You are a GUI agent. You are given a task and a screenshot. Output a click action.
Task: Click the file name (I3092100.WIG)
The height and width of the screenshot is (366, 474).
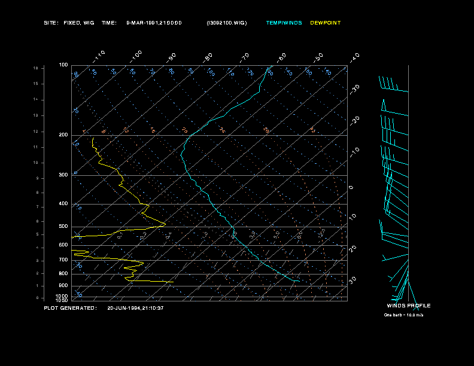point(227,23)
